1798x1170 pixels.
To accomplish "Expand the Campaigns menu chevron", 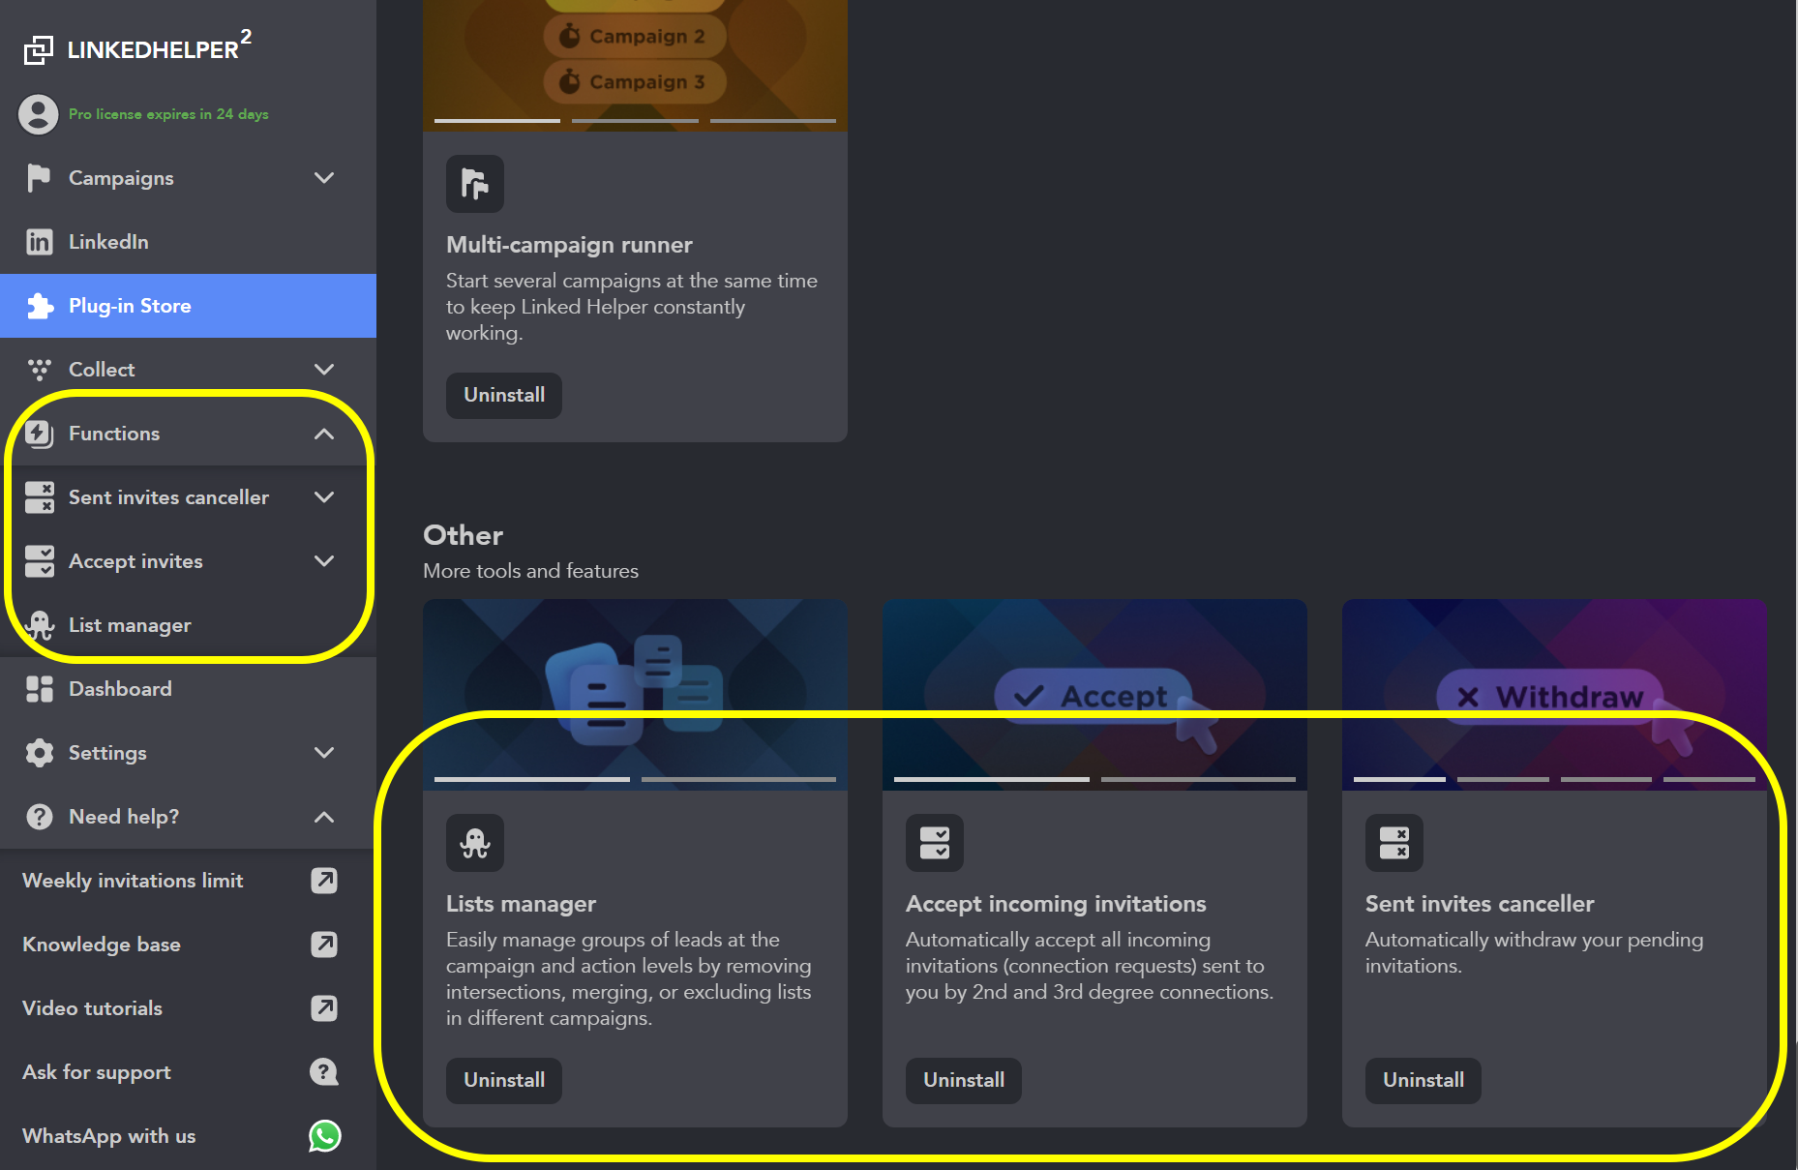I will click(324, 178).
